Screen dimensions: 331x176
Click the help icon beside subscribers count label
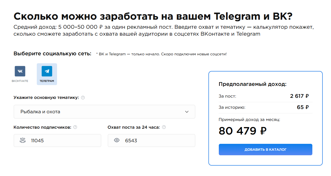tap(75, 127)
